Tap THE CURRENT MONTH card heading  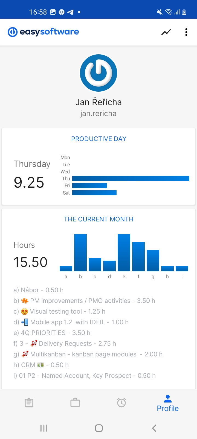tap(99, 219)
